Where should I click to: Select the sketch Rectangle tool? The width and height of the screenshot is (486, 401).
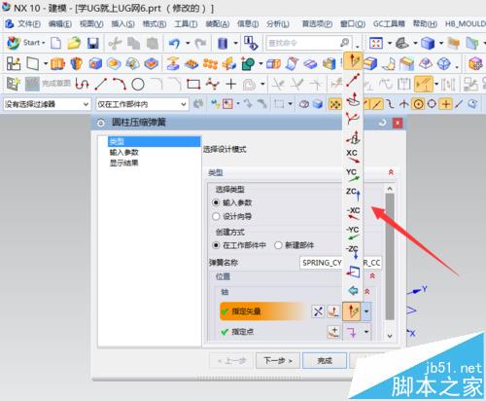193,85
